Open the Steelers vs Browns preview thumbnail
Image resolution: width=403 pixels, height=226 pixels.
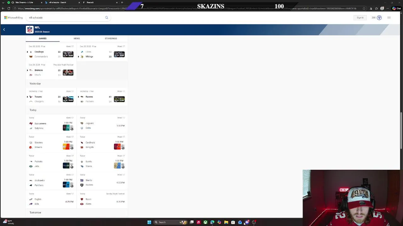click(68, 146)
